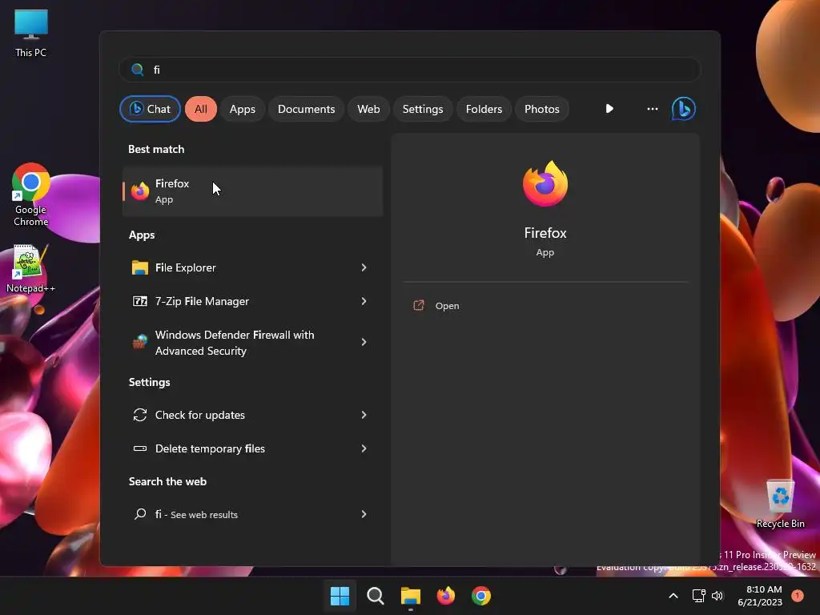Filter results by Photos
Image resolution: width=820 pixels, height=615 pixels.
click(542, 109)
